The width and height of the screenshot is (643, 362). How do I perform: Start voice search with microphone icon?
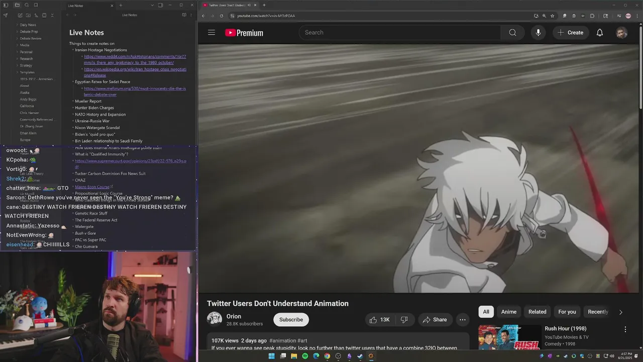(538, 33)
